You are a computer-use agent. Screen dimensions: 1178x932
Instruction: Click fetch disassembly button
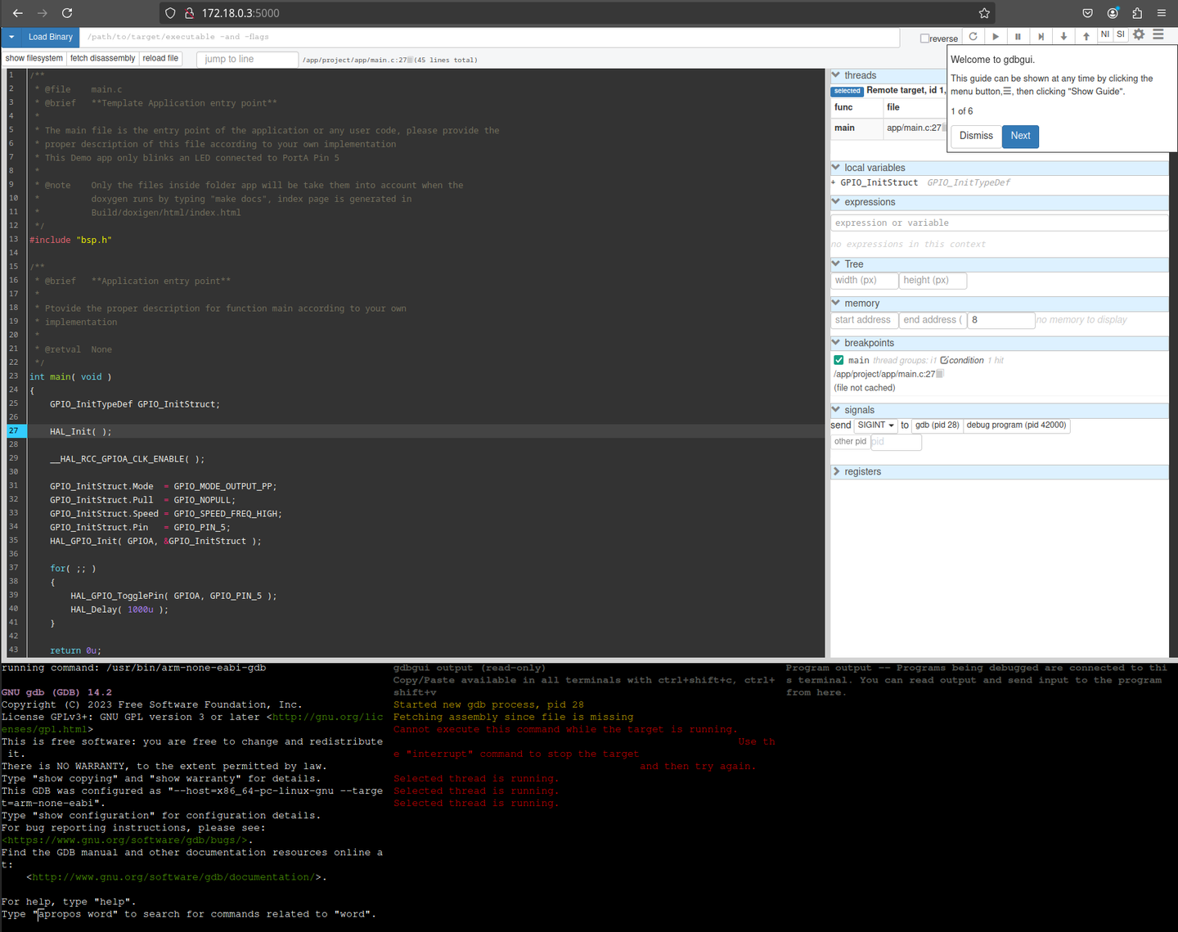click(102, 58)
